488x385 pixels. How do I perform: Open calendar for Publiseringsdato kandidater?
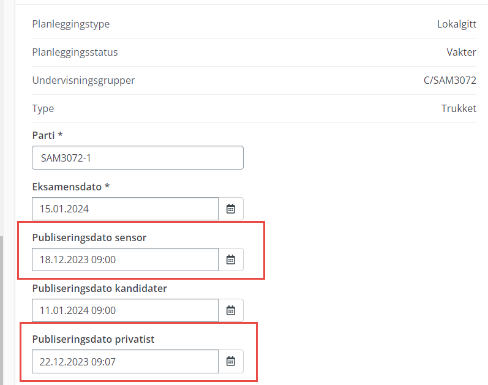coord(231,310)
